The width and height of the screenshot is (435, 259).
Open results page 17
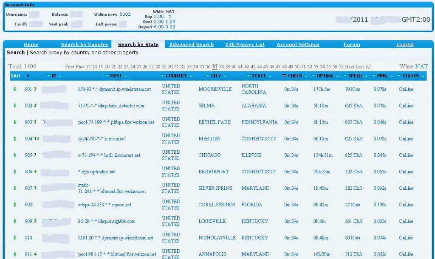tap(88, 67)
